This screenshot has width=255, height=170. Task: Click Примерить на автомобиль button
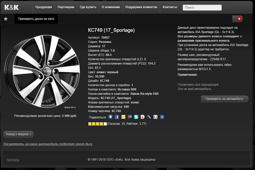pos(224,99)
